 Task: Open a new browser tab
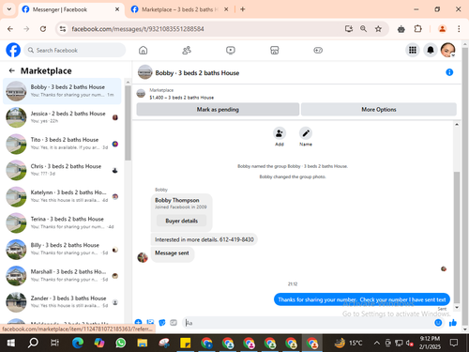pos(242,9)
